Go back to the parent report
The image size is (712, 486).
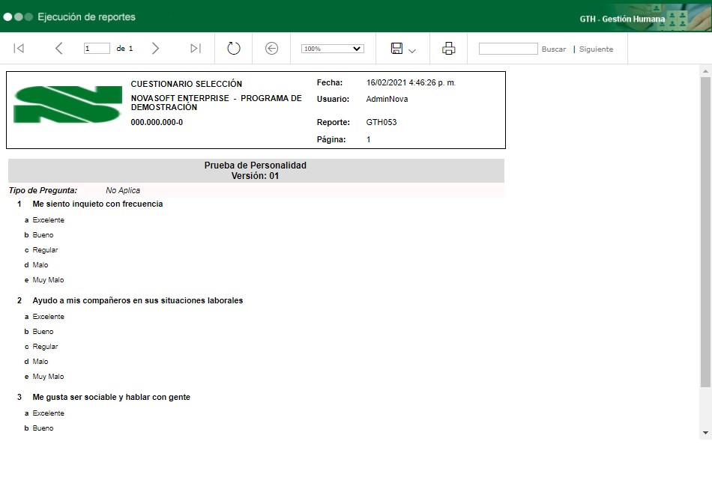(271, 49)
